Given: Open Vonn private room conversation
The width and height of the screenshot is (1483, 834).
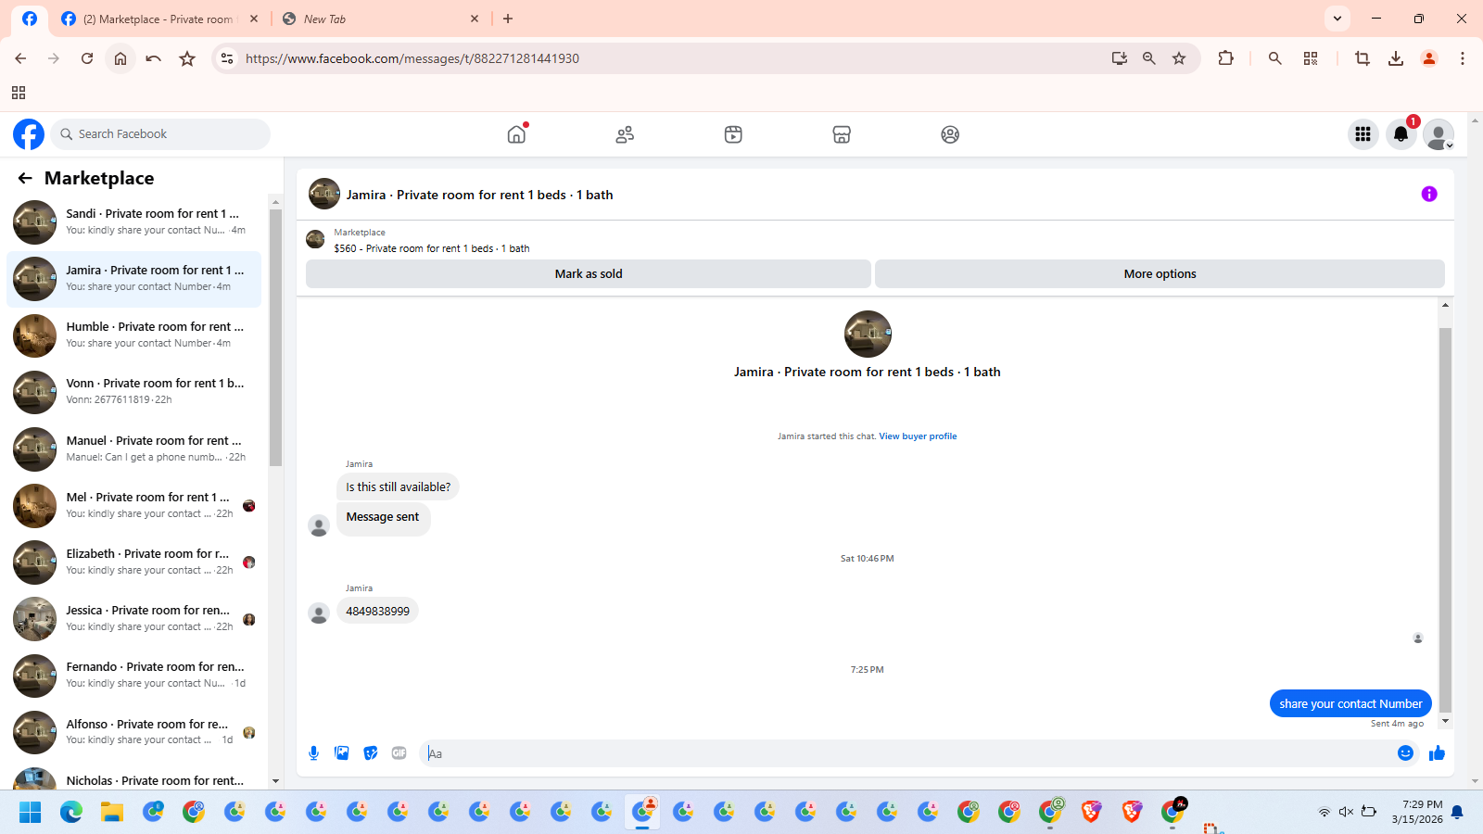Looking at the screenshot, I should pos(134,392).
